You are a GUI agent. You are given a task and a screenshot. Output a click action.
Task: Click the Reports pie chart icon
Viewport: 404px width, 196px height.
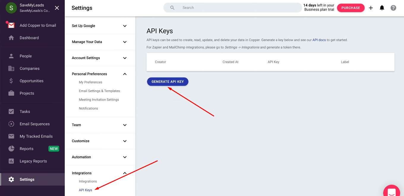[11, 148]
